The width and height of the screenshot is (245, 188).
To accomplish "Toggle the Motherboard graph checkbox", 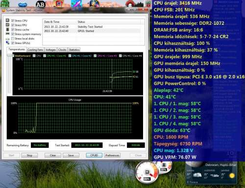I will pyautogui.click(x=13, y=56).
